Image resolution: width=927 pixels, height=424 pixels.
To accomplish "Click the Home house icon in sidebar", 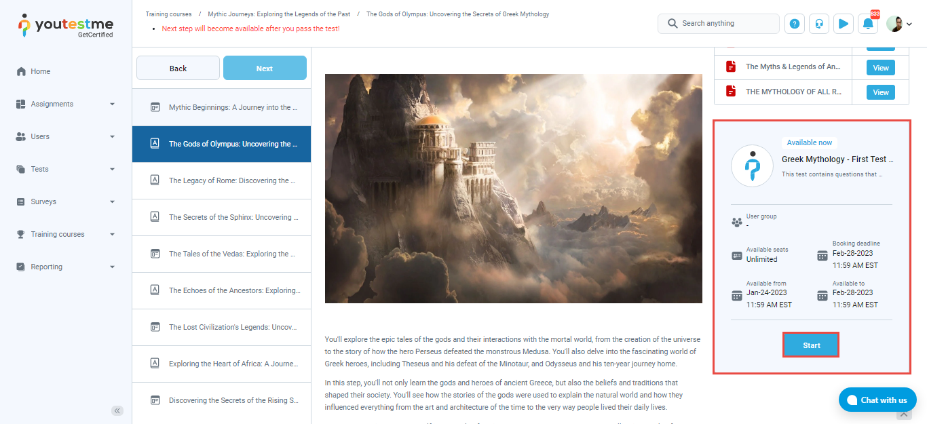I will tap(21, 71).
